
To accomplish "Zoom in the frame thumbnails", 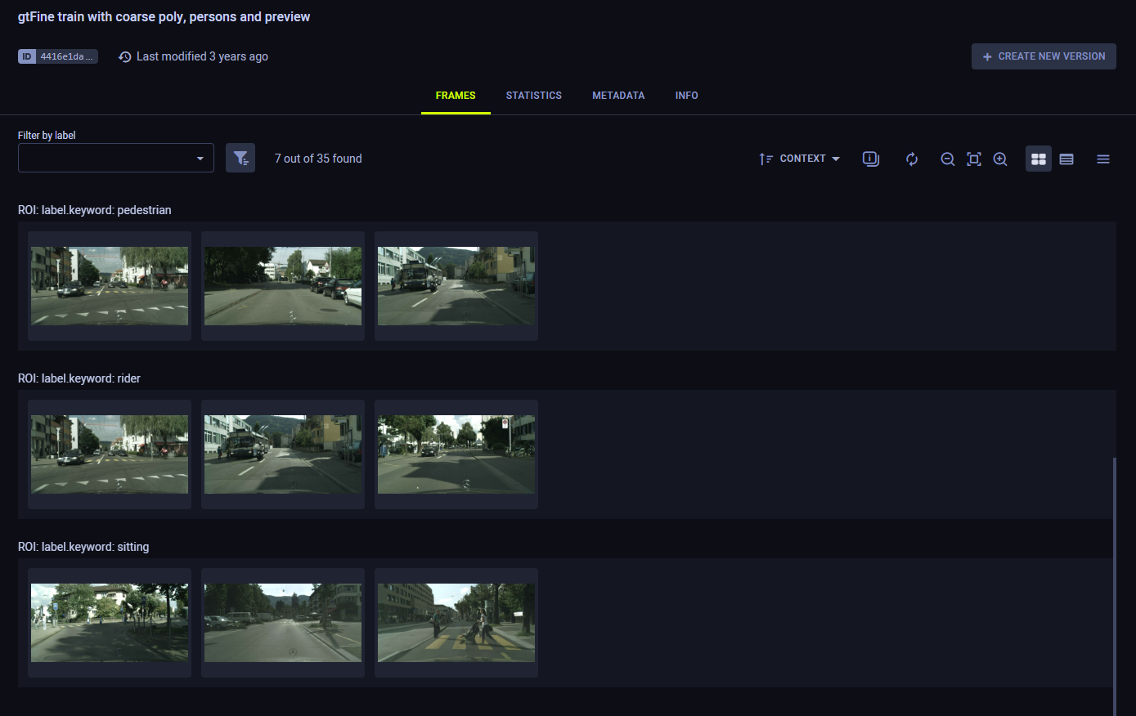I will [1000, 159].
